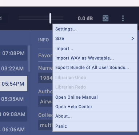Select the row ending 03:22AM
This screenshot has width=139, height=135.
(13, 69)
